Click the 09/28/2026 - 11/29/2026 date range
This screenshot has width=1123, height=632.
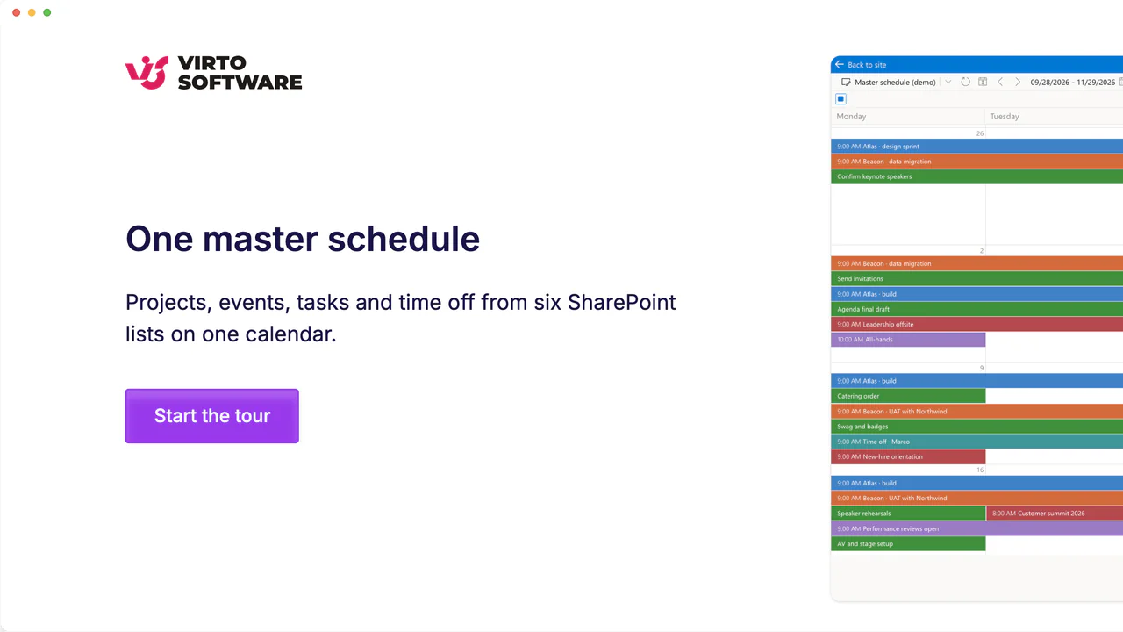[1073, 82]
